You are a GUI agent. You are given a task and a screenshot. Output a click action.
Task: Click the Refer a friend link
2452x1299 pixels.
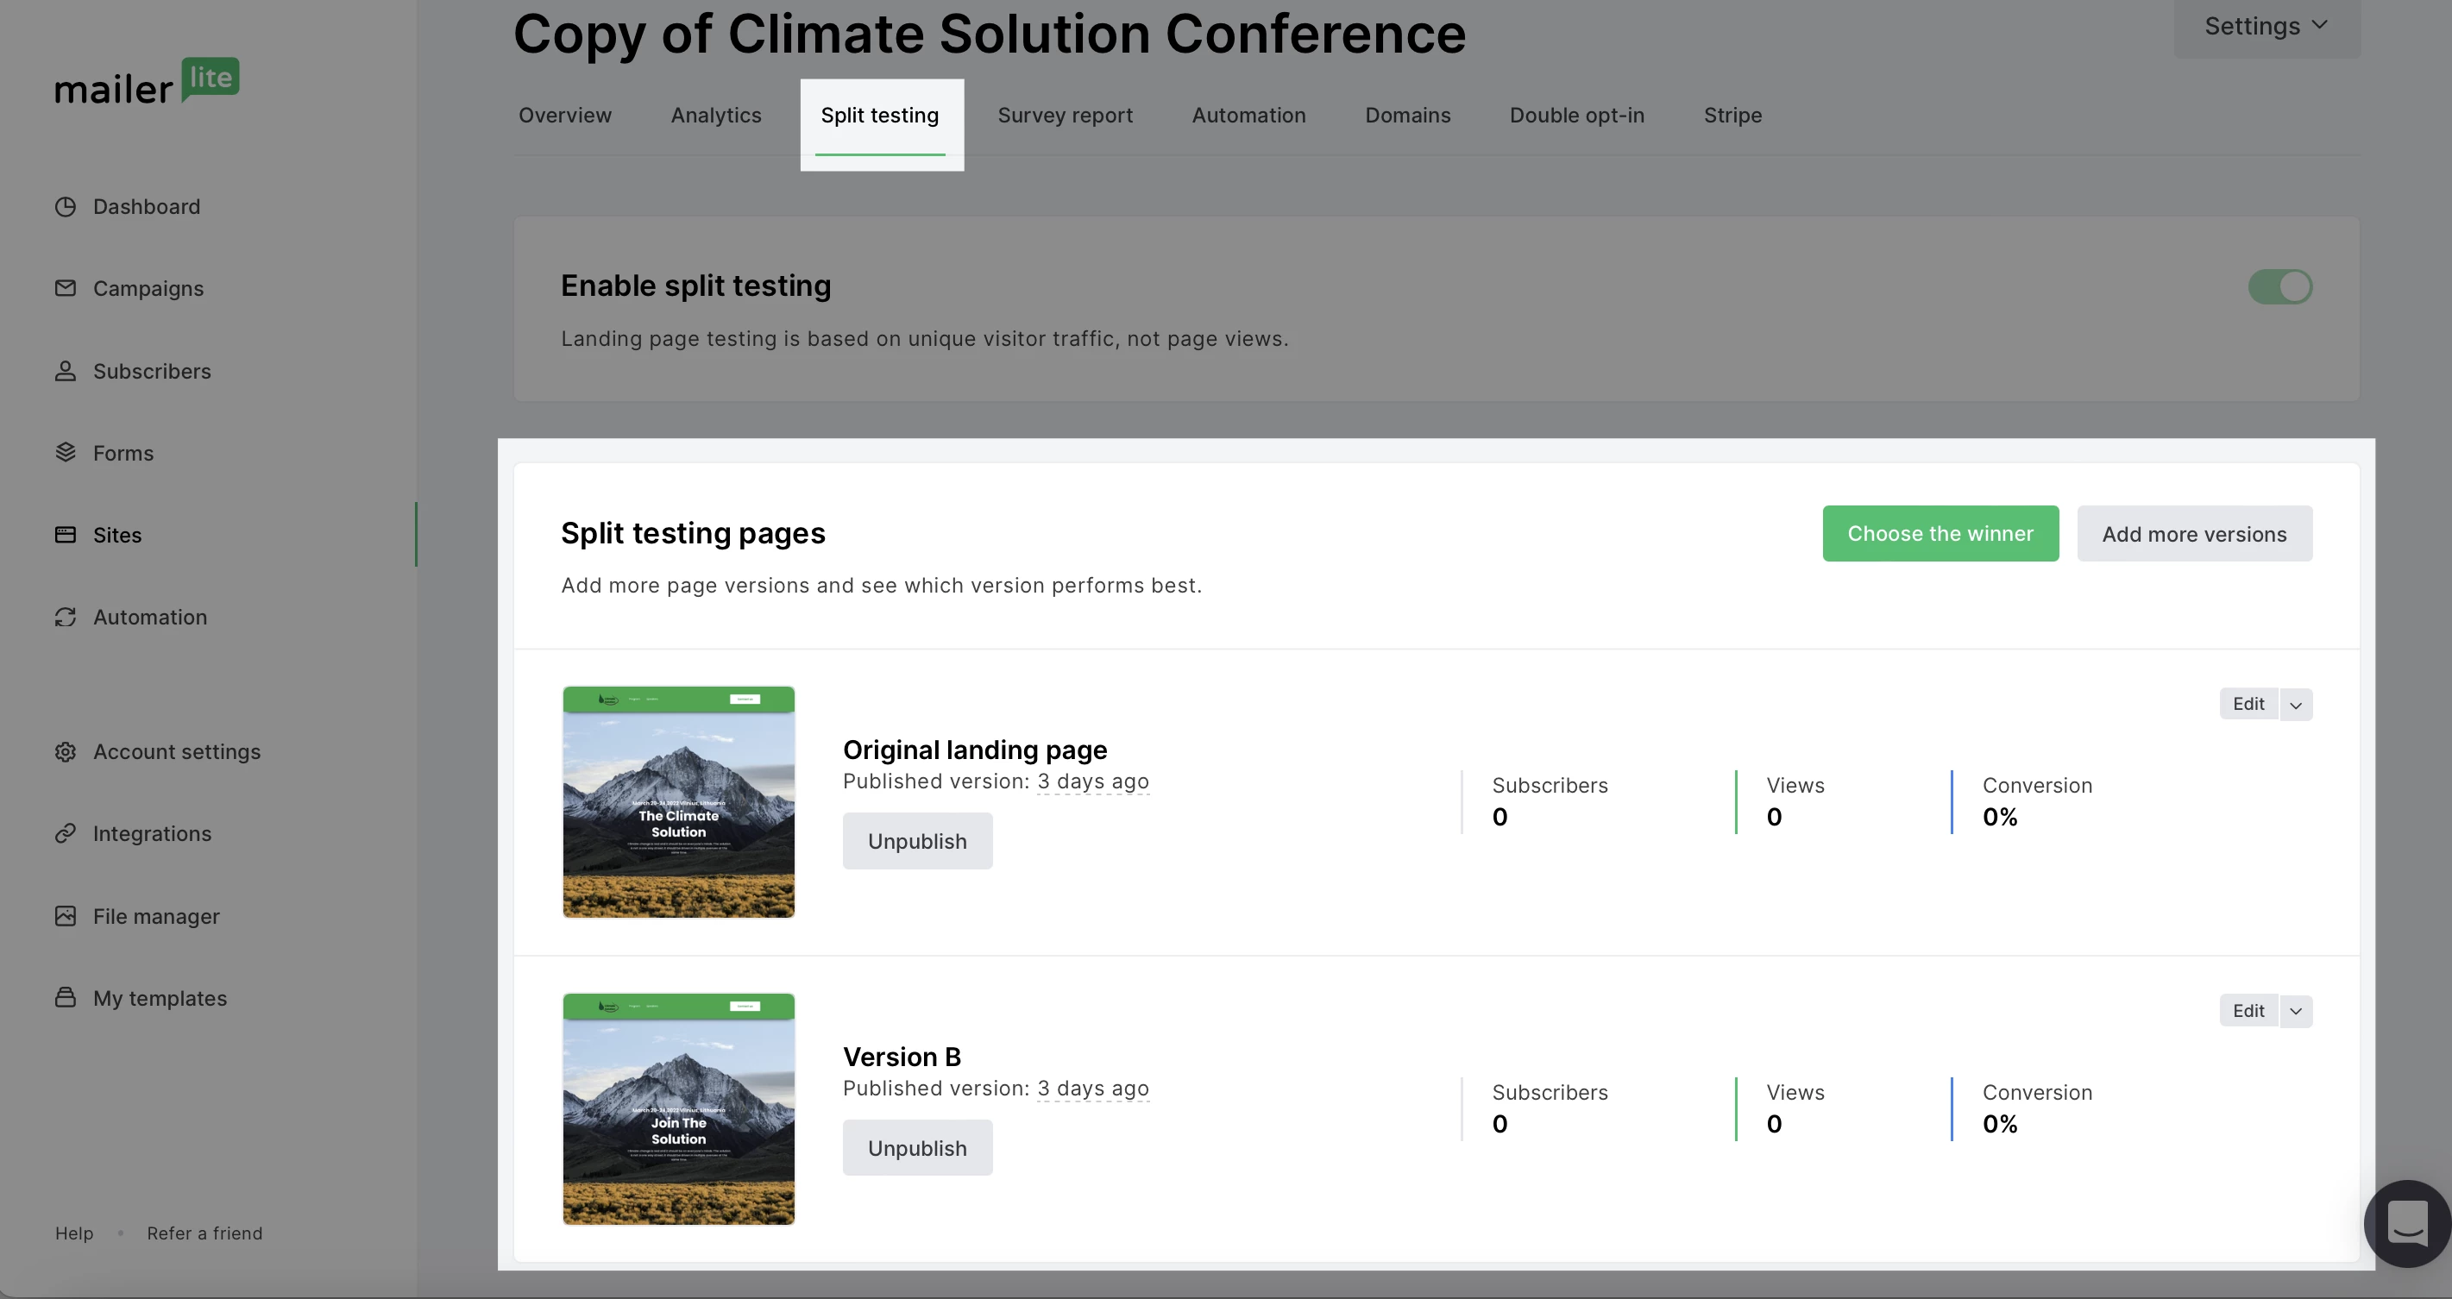tap(204, 1233)
